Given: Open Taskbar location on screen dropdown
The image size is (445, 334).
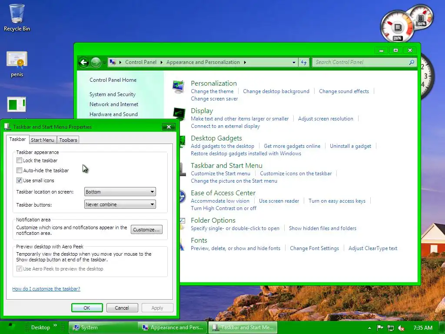Looking at the screenshot, I should pos(120,192).
